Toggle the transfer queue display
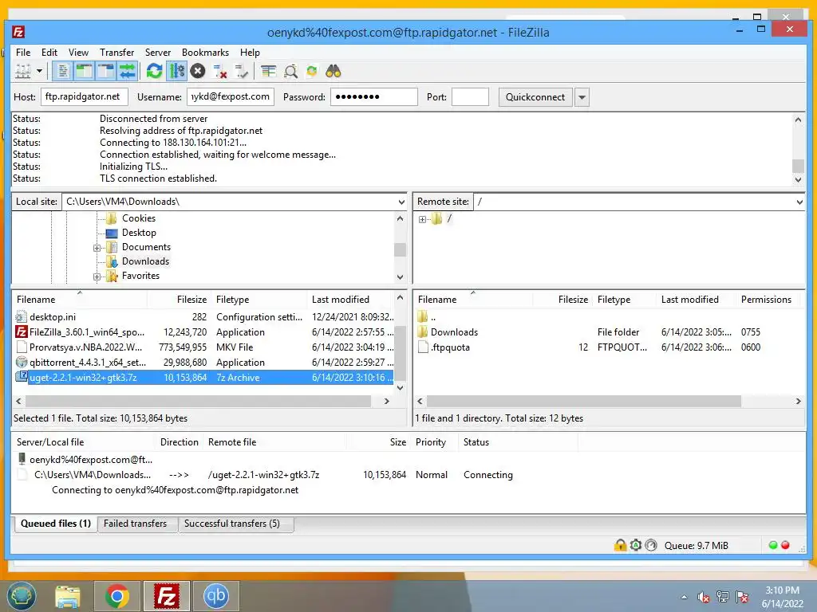This screenshot has height=612, width=817. 127,71
